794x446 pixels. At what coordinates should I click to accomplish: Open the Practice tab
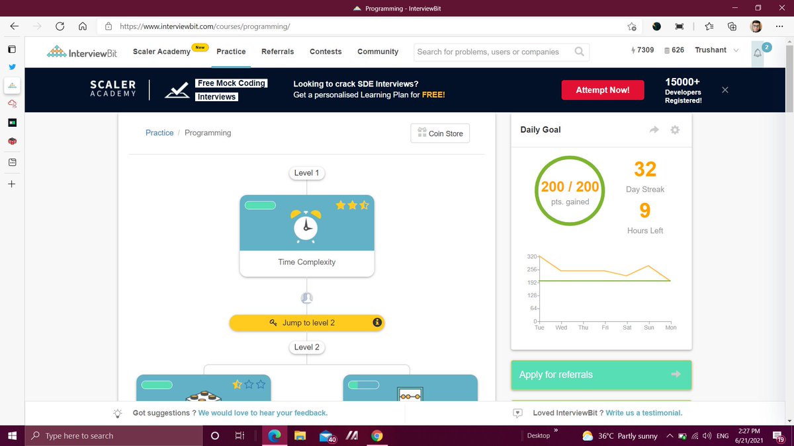pos(231,52)
